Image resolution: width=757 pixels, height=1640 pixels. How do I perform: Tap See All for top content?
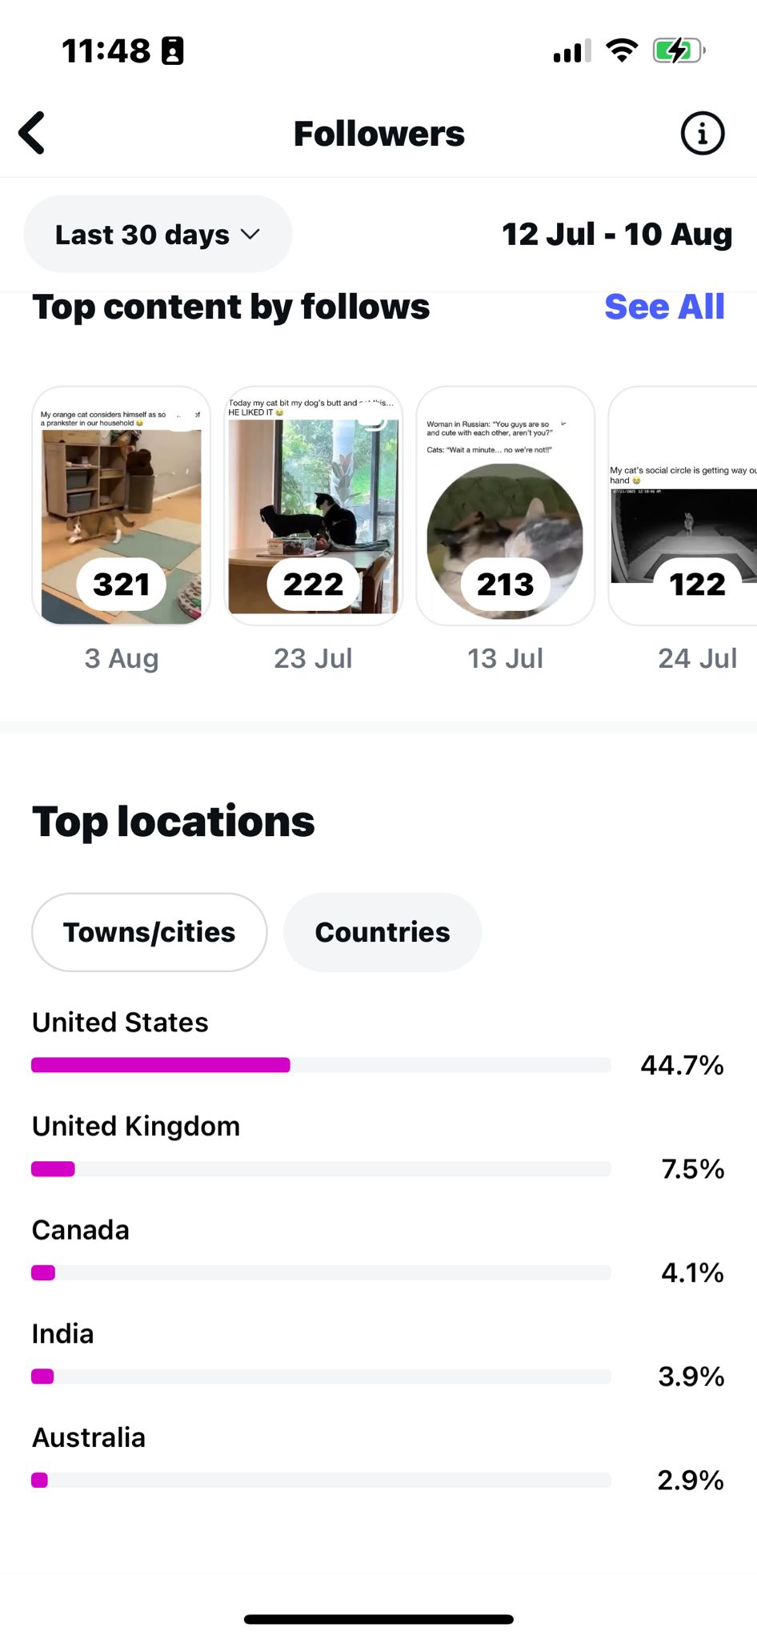click(x=664, y=307)
